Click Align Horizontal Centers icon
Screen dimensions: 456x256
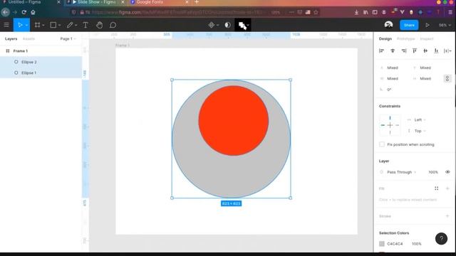point(393,50)
